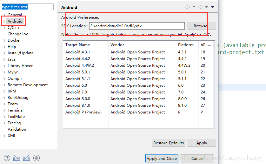Click the Cancel button
The height and width of the screenshot is (164, 266).
pyautogui.click(x=197, y=159)
